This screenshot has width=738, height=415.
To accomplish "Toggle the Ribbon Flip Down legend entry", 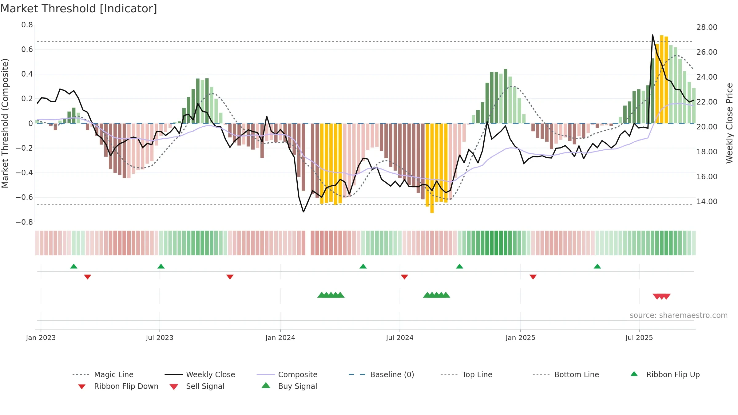I will click(x=118, y=386).
